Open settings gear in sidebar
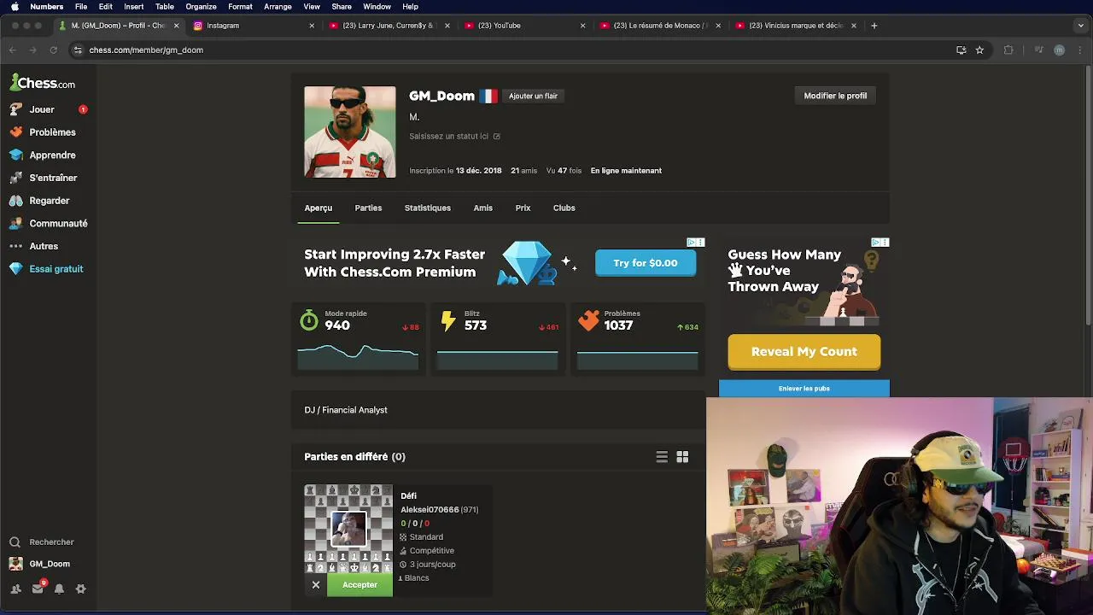The width and height of the screenshot is (1093, 615). coord(81,589)
